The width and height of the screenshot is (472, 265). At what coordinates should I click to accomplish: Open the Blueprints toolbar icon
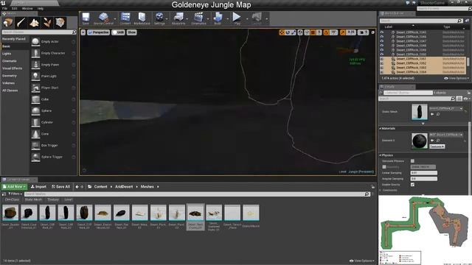click(x=178, y=18)
